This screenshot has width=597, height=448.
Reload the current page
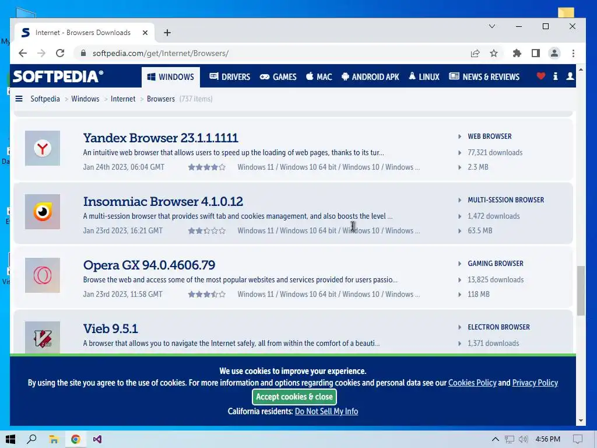[x=60, y=53]
